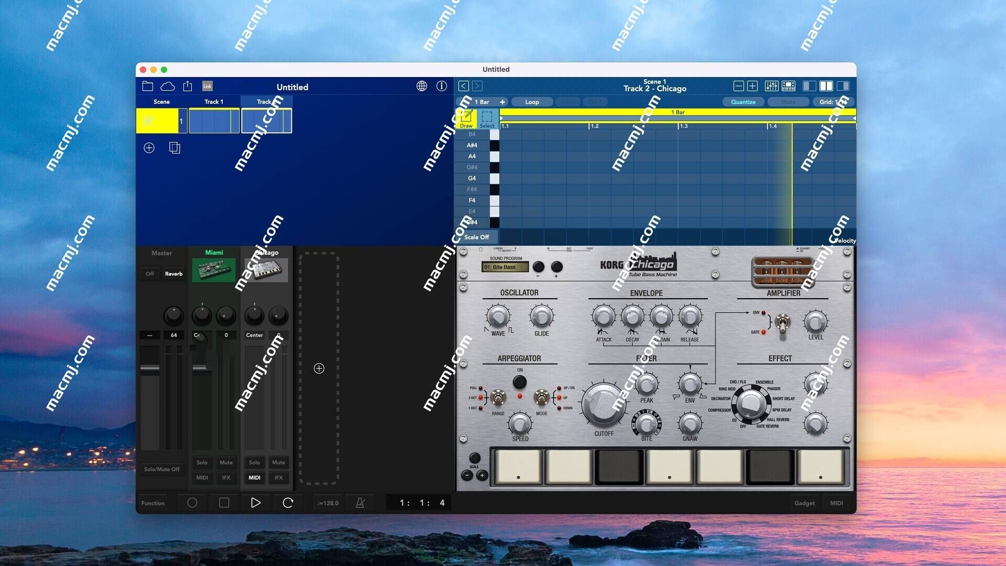Toggle the Mute button on Track 2
The width and height of the screenshot is (1006, 566).
tap(278, 462)
